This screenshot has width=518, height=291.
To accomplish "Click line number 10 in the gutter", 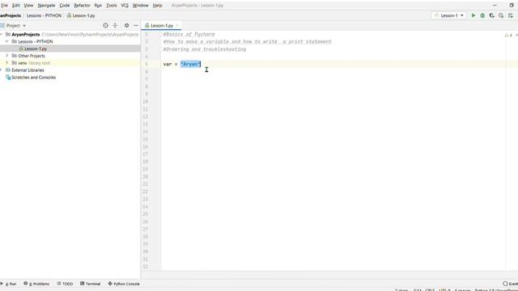I will (x=146, y=102).
